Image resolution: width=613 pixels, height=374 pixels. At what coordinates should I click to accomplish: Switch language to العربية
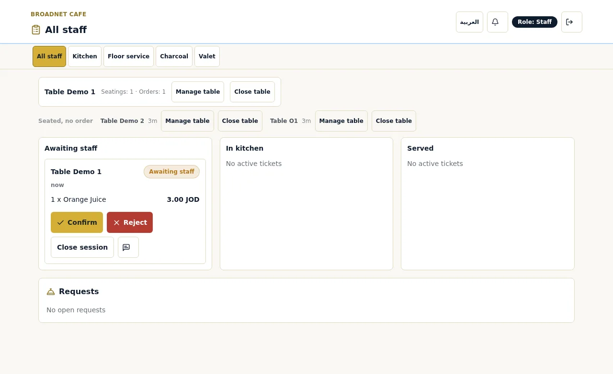pos(469,22)
